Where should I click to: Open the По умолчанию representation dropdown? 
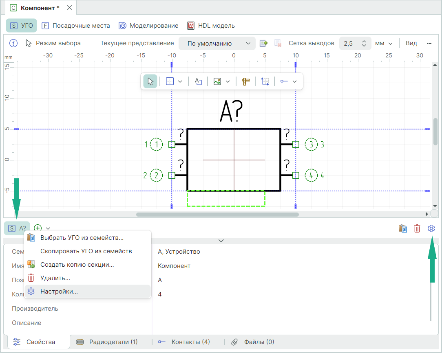219,43
